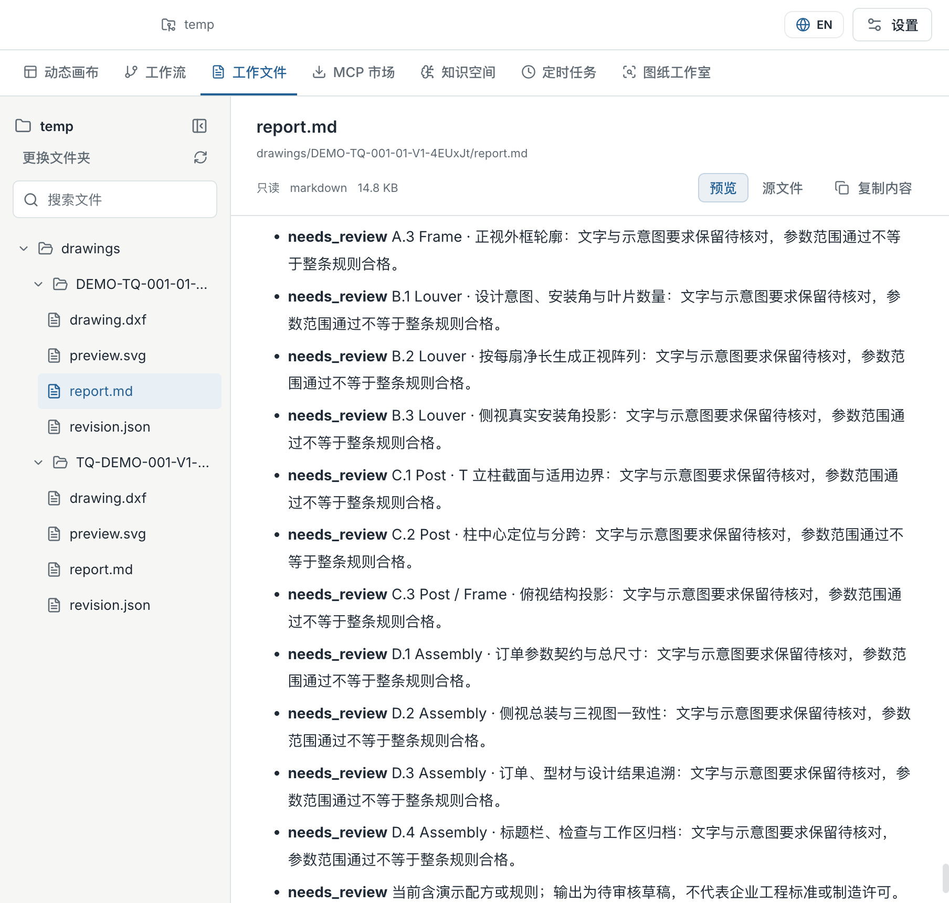Click 更换文件夹 to change folder
Viewport: 949px width, 903px height.
click(56, 157)
